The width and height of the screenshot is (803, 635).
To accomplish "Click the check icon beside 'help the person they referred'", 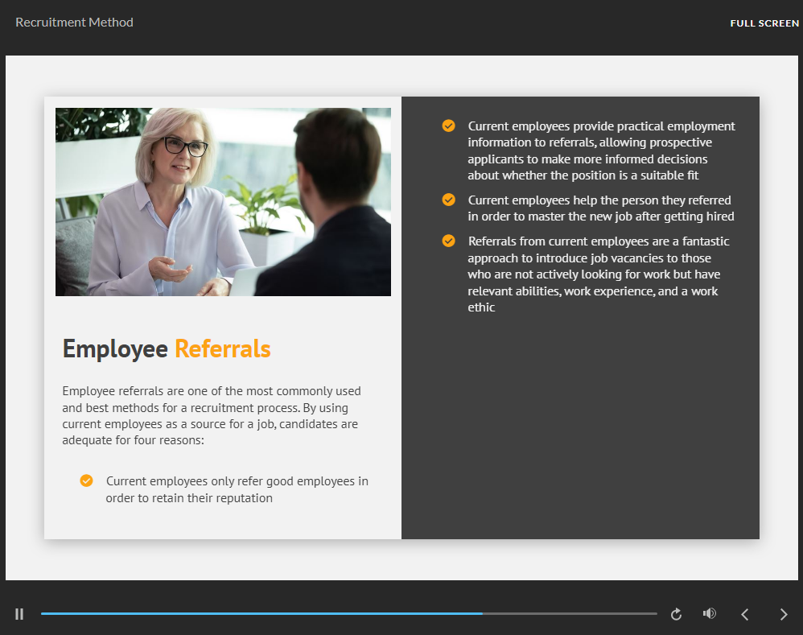I will click(449, 200).
